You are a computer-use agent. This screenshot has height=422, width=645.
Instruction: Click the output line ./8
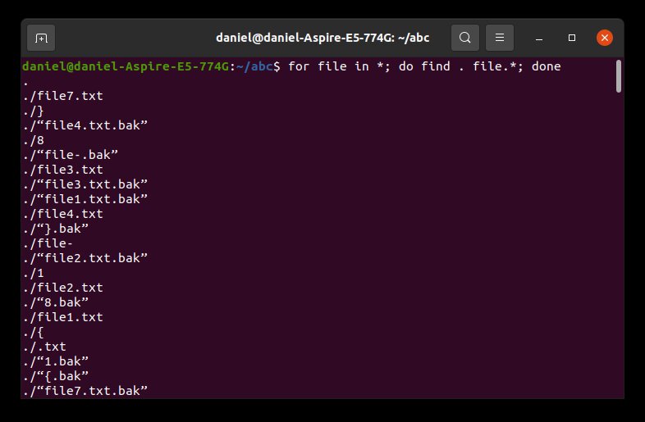point(34,140)
